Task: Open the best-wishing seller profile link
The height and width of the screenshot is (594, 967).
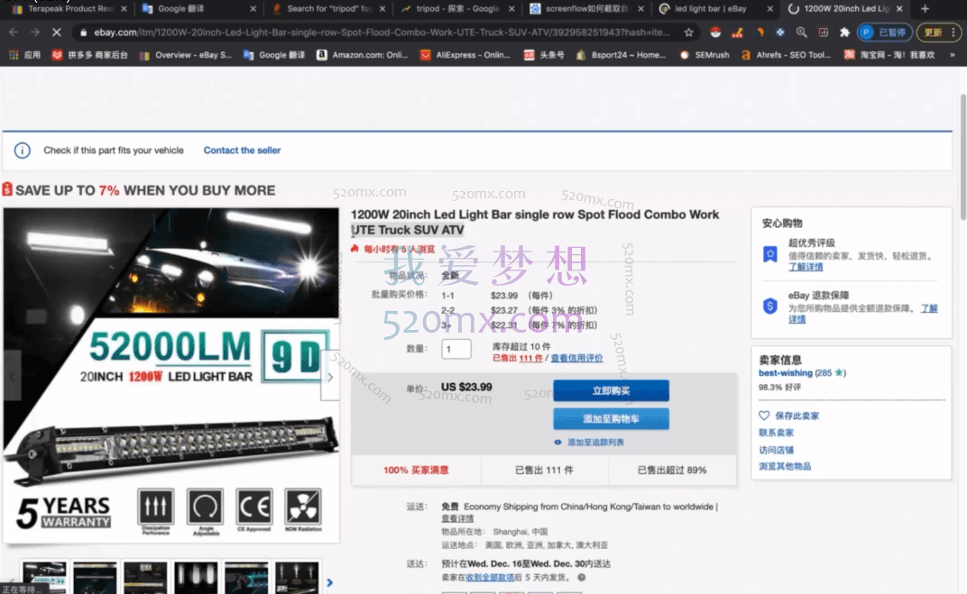Action: (x=785, y=372)
